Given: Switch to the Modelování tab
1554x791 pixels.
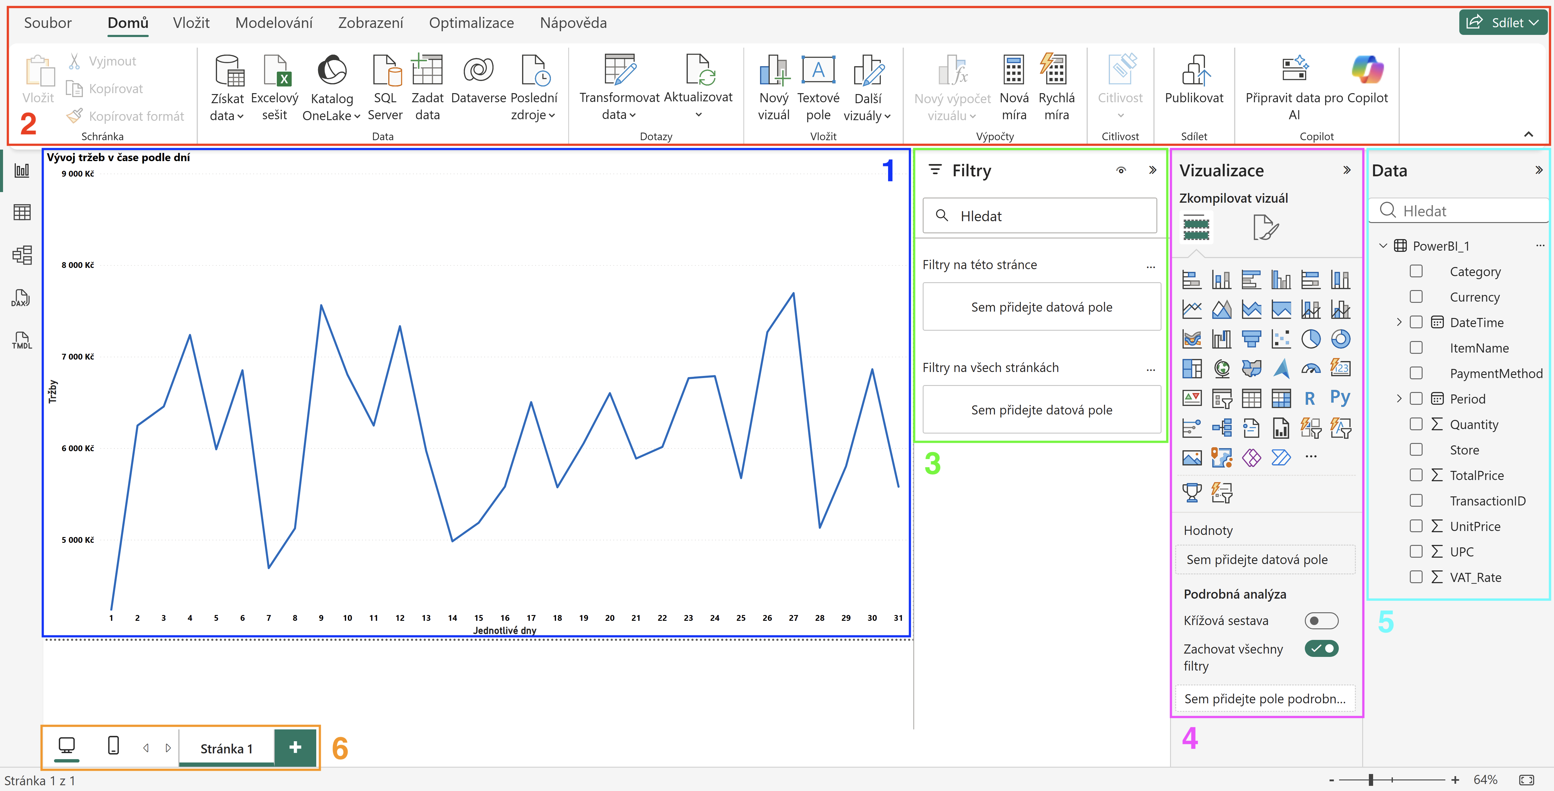Looking at the screenshot, I should 274,23.
